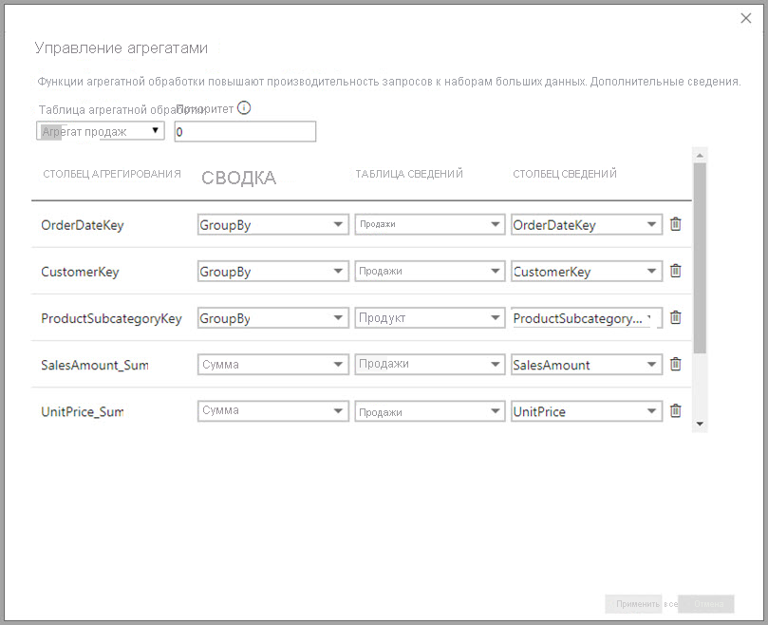Click the Отмена button

708,604
